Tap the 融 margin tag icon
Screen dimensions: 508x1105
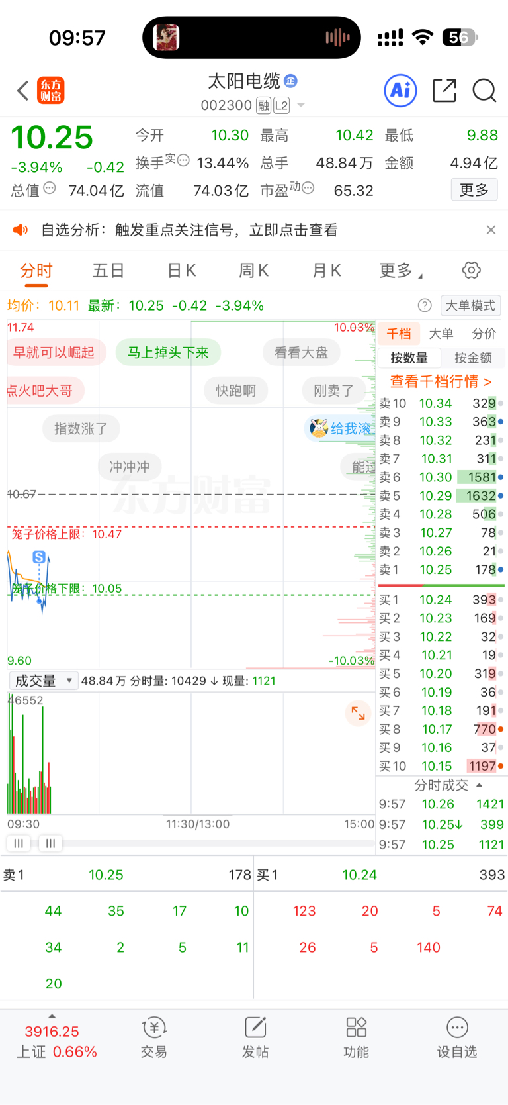pos(263,105)
